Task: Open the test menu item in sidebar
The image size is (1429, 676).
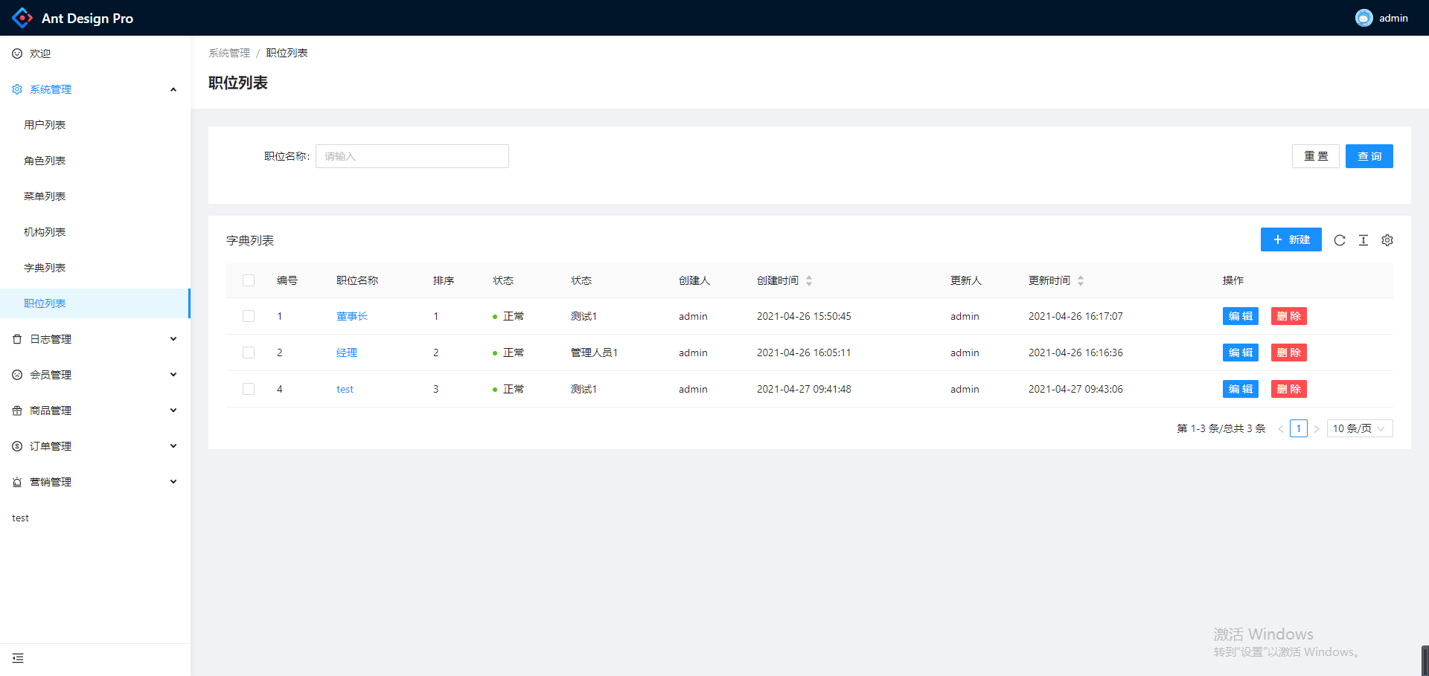Action: [95, 518]
